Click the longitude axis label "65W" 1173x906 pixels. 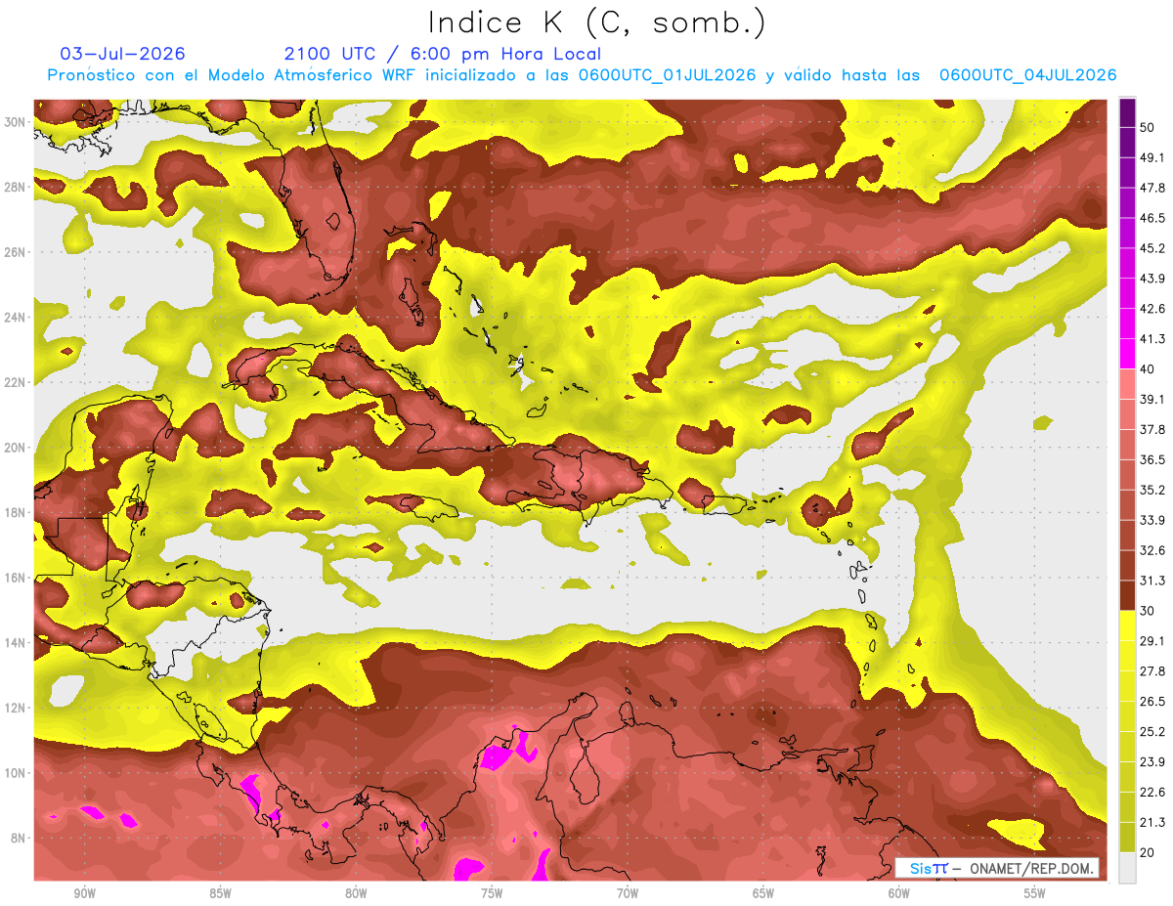pyautogui.click(x=763, y=894)
